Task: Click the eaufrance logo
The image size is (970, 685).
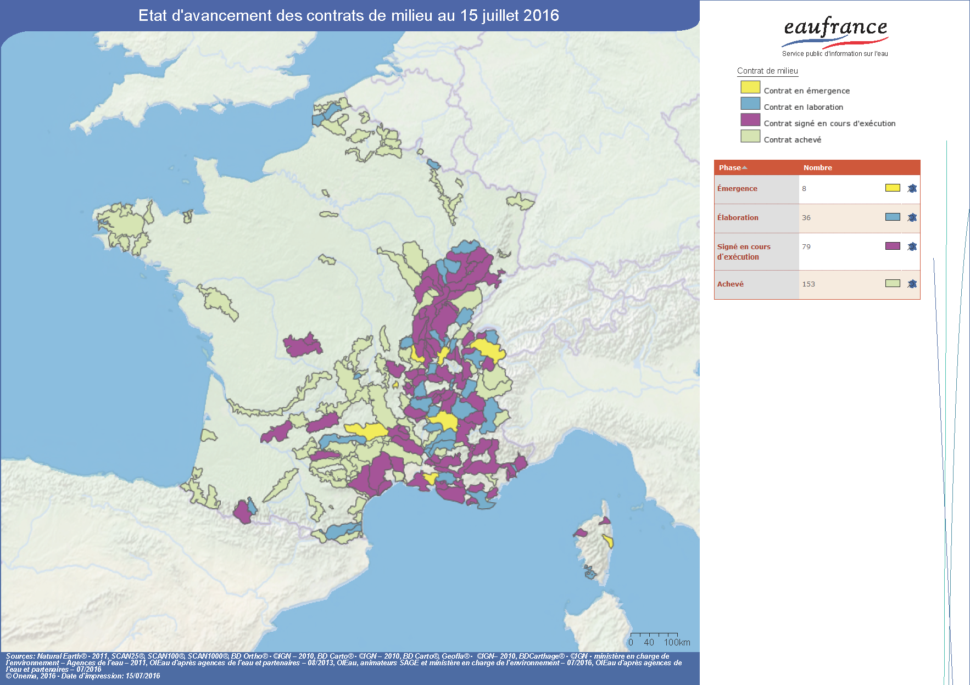Action: click(835, 32)
